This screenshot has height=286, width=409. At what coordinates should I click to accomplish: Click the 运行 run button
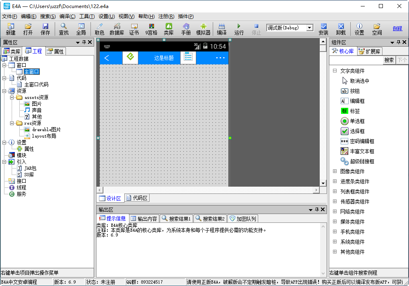(x=239, y=29)
